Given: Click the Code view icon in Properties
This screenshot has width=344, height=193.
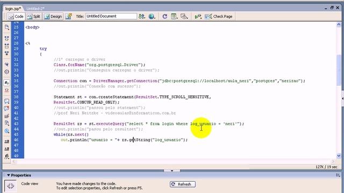Looking at the screenshot, I should tap(10, 186).
